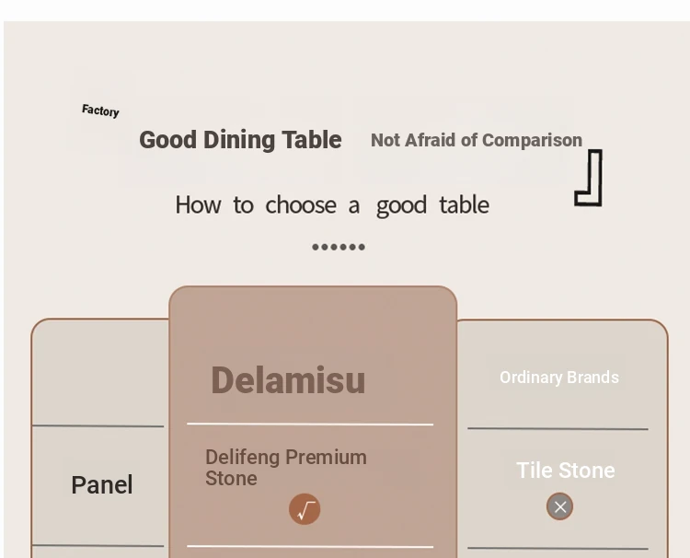Click the divider line below Ordinary Brands
The width and height of the screenshot is (690, 558).
(558, 429)
